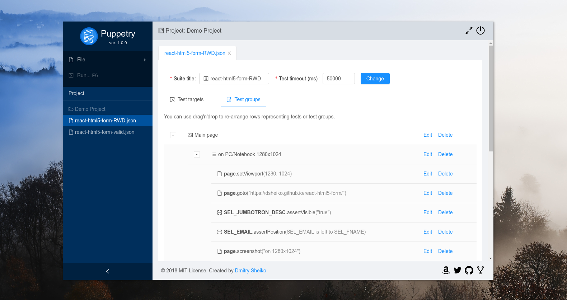Switch to the Test groups tab
The height and width of the screenshot is (300, 567).
coord(244,99)
